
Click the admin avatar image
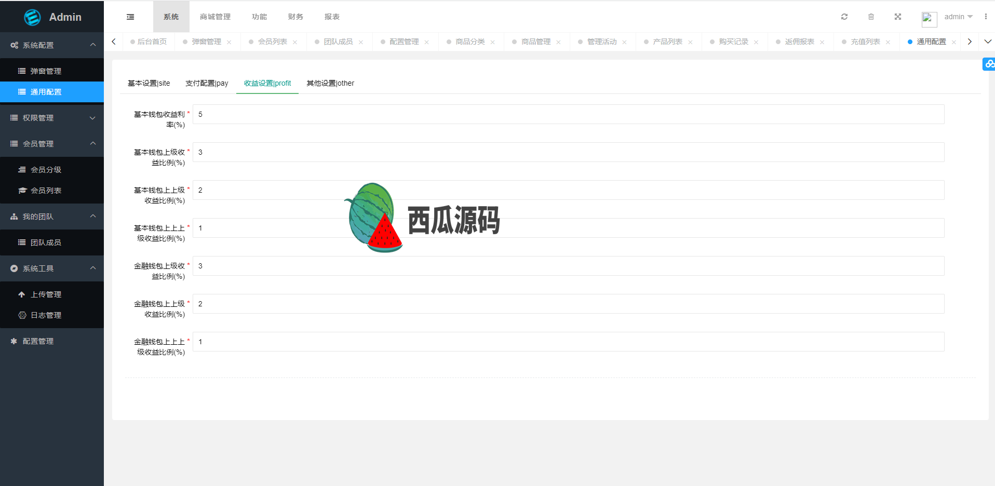(929, 19)
